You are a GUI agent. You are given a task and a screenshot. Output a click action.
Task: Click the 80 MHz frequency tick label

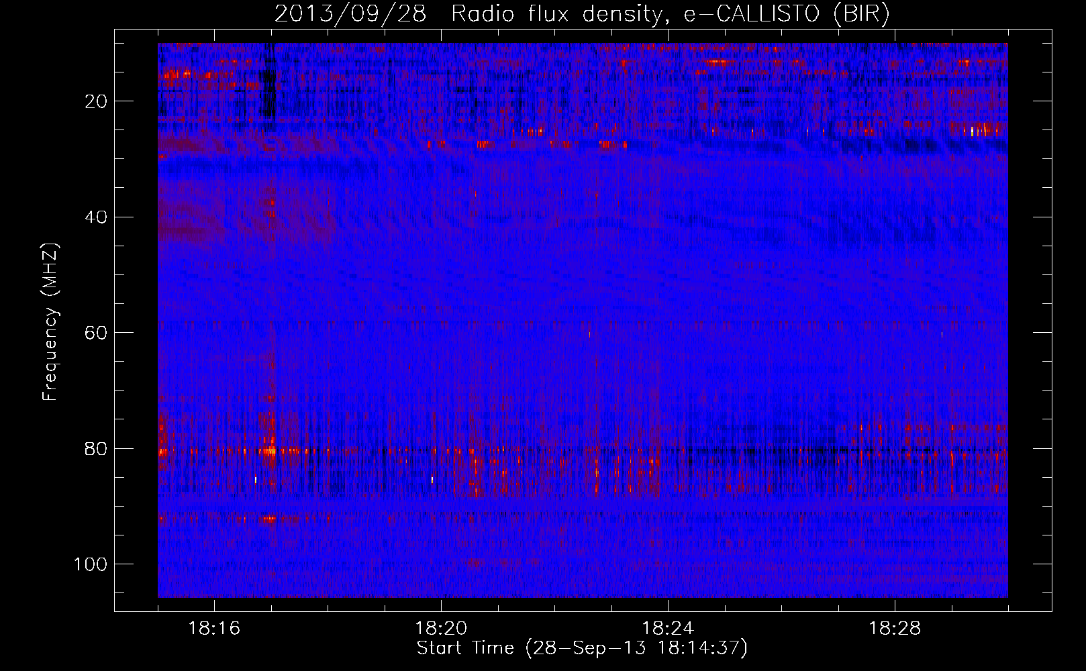click(97, 448)
